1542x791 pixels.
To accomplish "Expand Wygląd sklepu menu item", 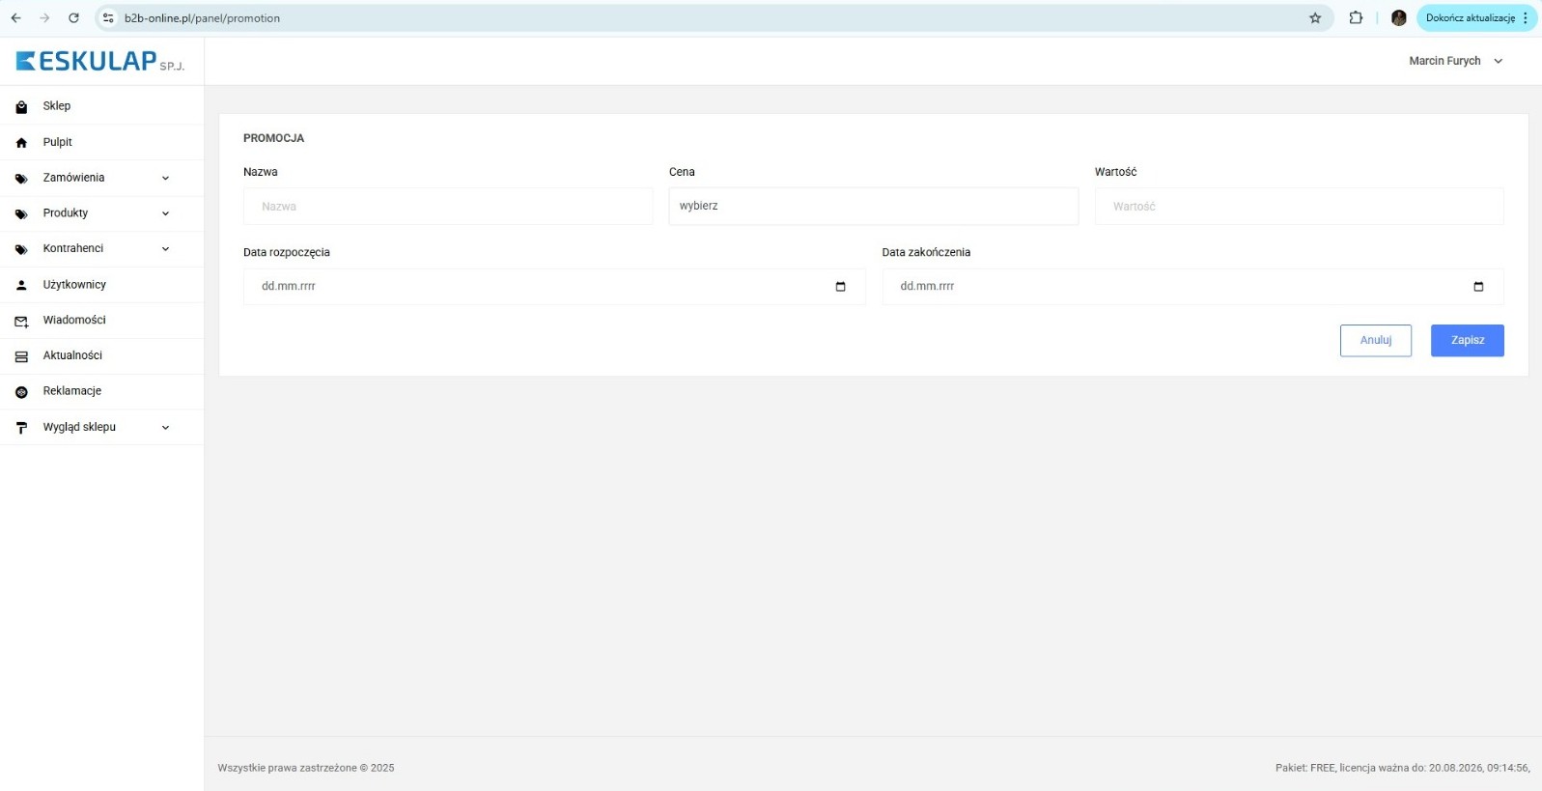I will coord(165,428).
